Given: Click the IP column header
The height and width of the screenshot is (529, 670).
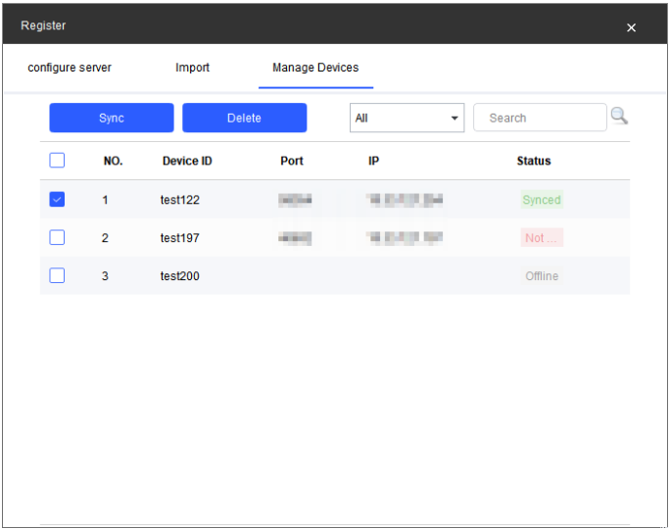Looking at the screenshot, I should pos(373,161).
